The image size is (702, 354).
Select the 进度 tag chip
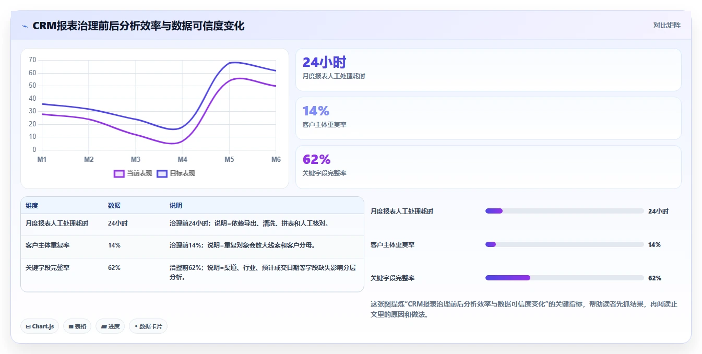click(110, 326)
